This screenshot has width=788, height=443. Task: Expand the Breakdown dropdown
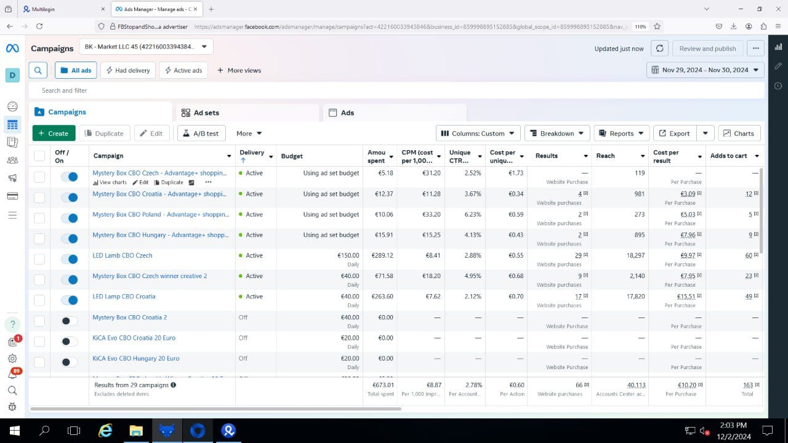tap(557, 134)
